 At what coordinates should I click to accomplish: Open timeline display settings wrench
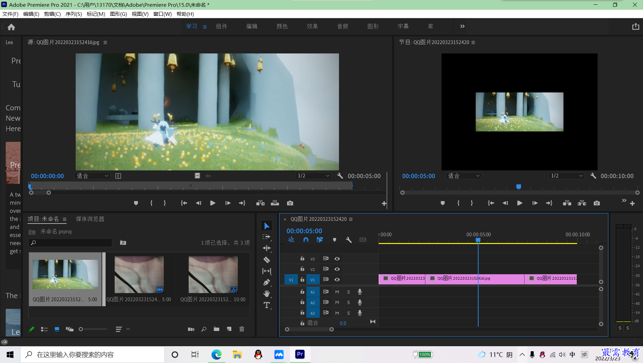[x=349, y=240]
